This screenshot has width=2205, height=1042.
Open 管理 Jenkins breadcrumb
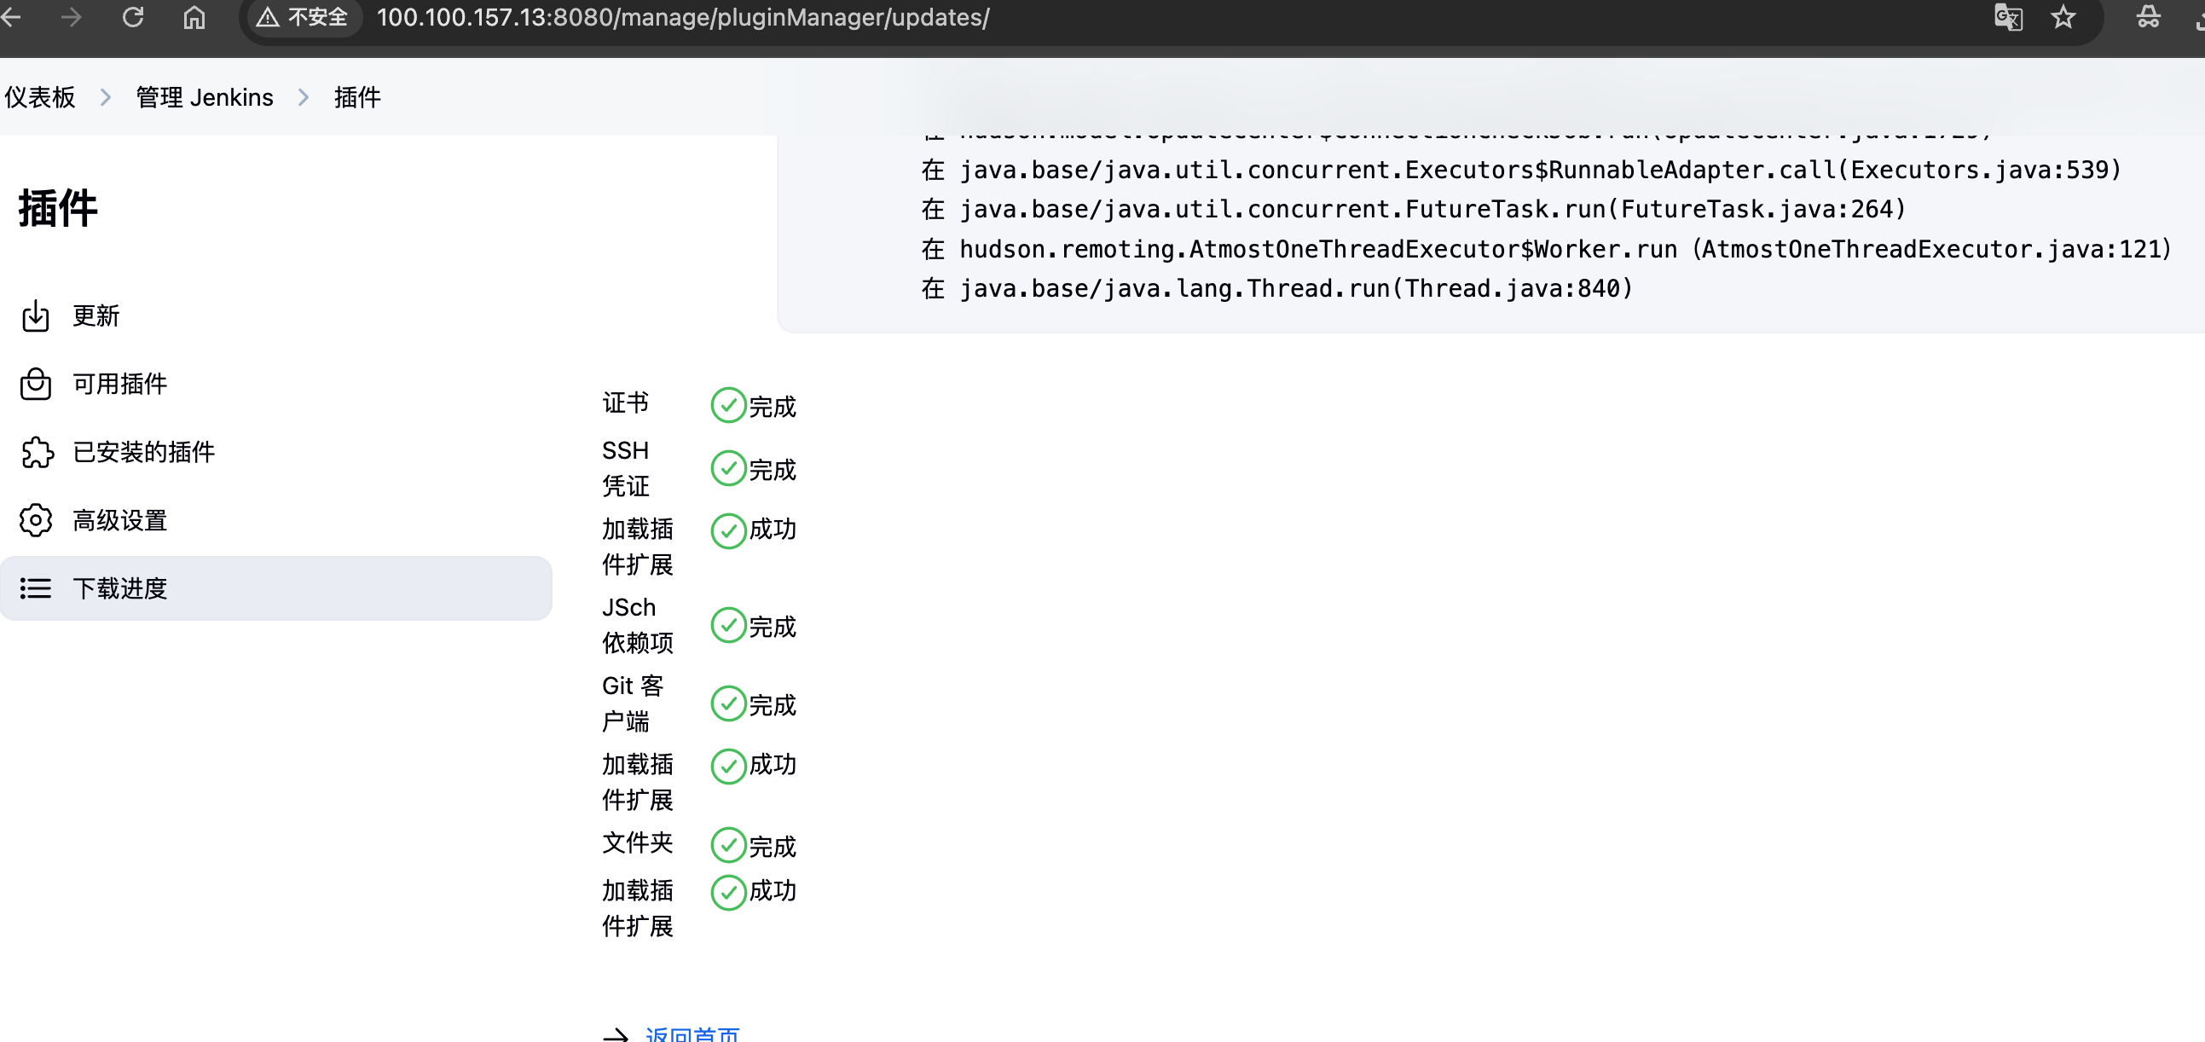point(205,97)
